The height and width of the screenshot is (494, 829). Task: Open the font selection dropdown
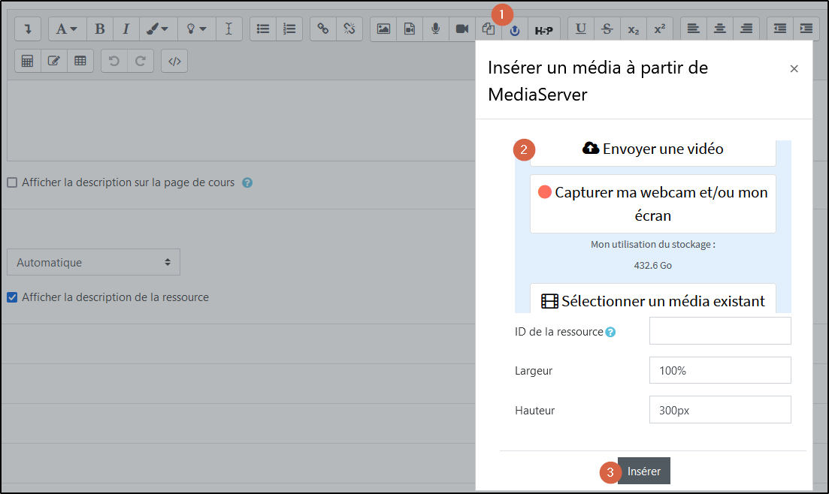coord(66,29)
